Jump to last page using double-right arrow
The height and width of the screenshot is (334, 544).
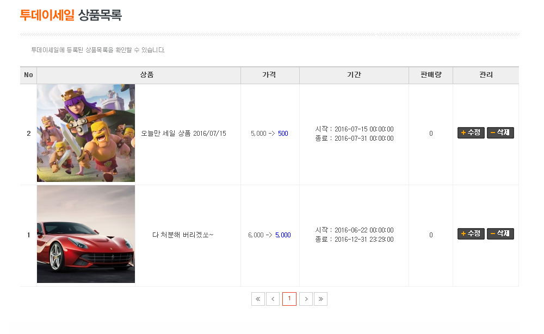click(320, 299)
